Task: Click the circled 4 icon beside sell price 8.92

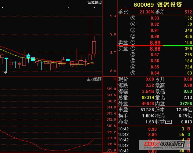Action: (x=133, y=24)
